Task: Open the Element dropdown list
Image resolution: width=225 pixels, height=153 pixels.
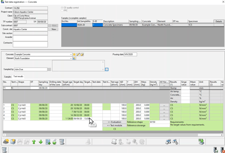Action: coord(71,58)
